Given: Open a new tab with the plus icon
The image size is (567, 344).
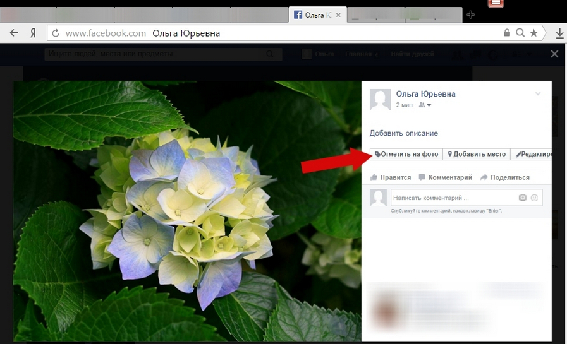Looking at the screenshot, I should (470, 15).
